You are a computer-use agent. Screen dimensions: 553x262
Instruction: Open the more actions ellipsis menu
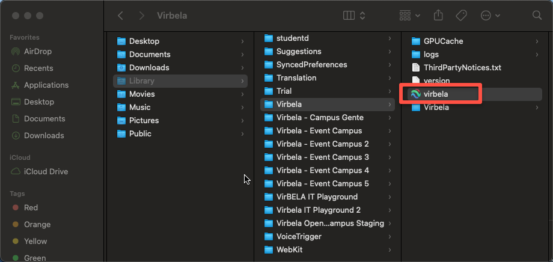click(490, 16)
